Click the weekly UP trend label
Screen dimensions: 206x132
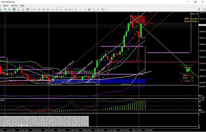(188, 70)
